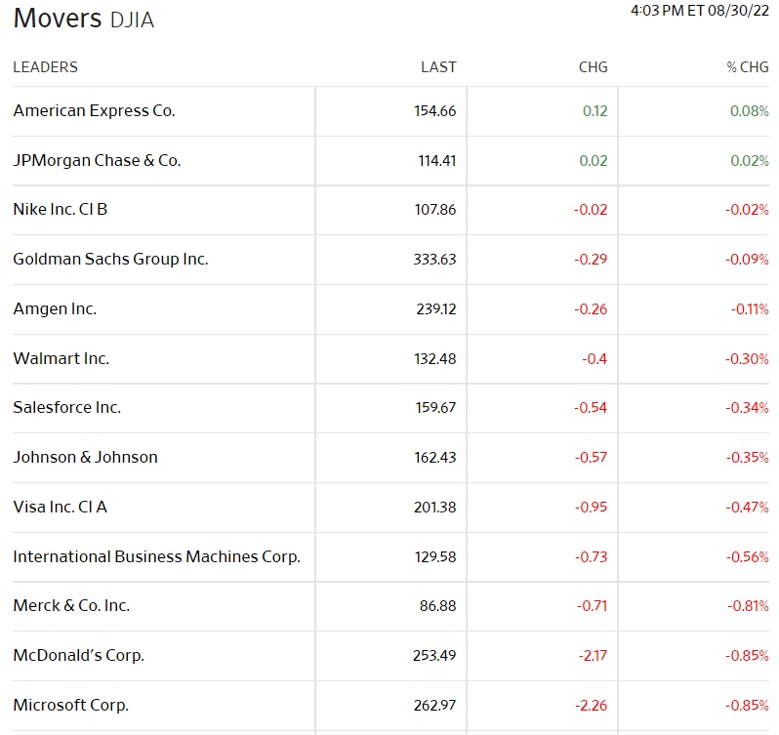The image size is (779, 735).
Task: Click the CHG column header
Action: click(x=594, y=67)
